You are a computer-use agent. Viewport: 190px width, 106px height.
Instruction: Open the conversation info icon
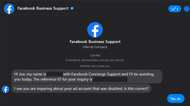tap(187, 9)
